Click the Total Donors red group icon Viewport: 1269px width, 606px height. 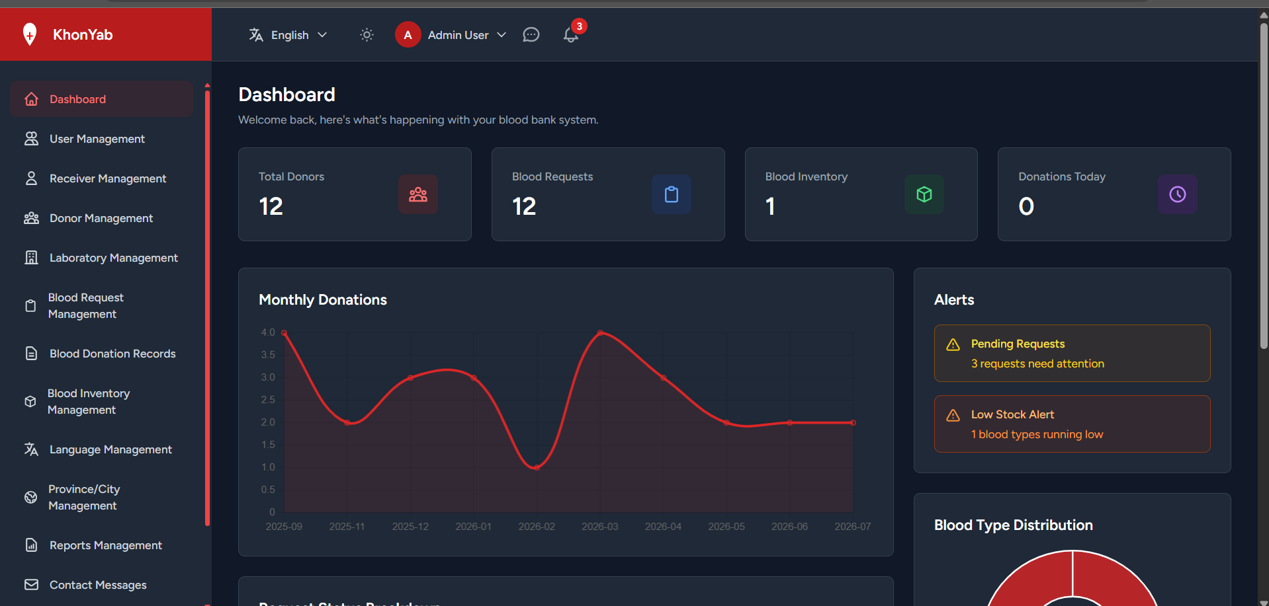(x=418, y=194)
